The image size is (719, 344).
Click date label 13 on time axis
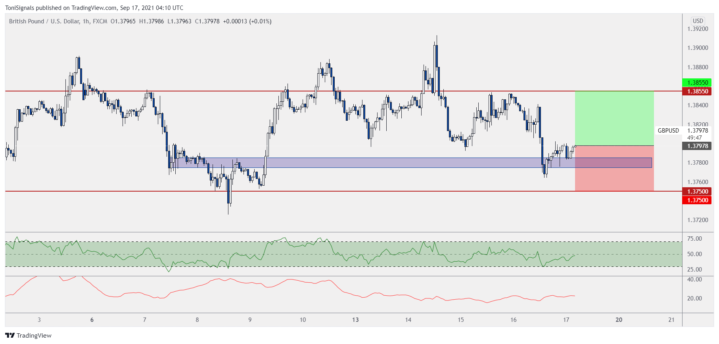[x=355, y=320]
